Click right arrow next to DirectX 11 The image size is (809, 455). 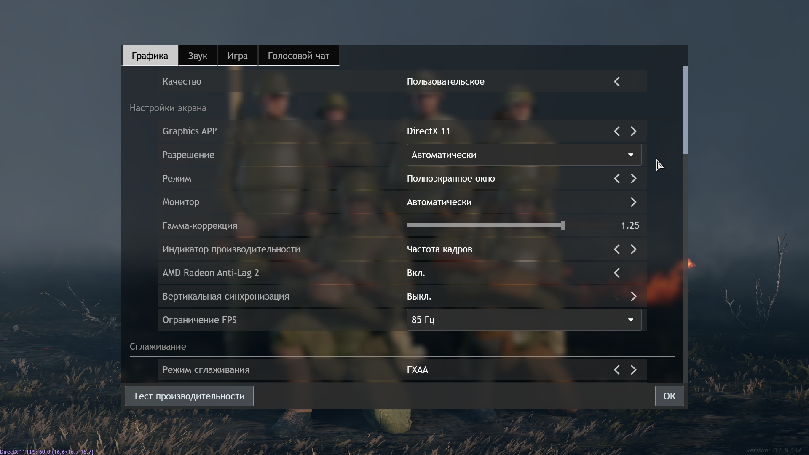point(633,131)
